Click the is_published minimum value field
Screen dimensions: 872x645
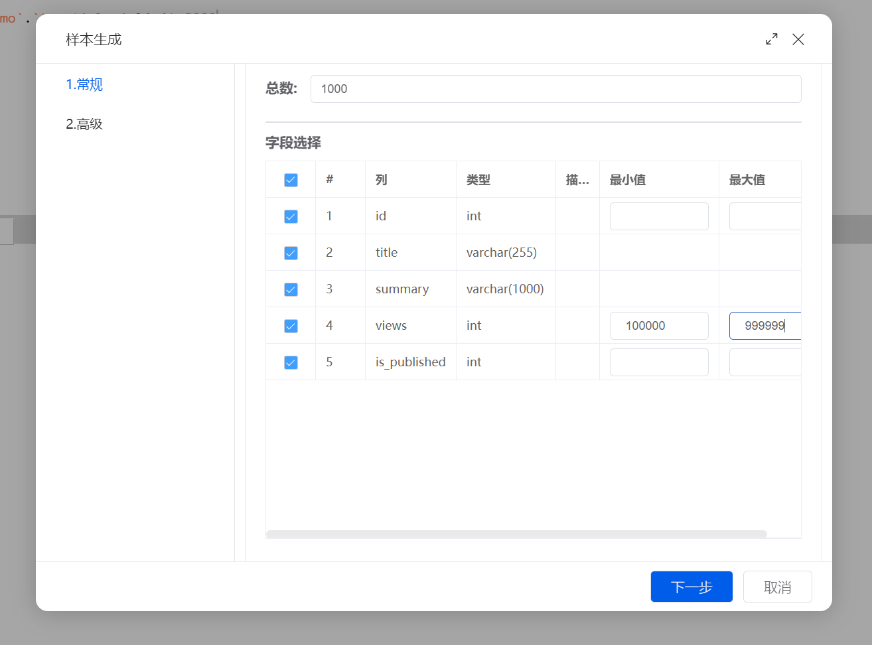tap(659, 362)
